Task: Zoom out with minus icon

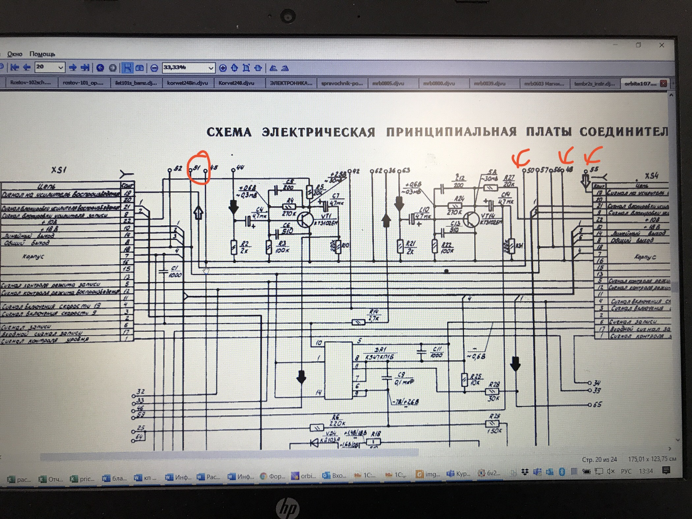Action: point(154,68)
